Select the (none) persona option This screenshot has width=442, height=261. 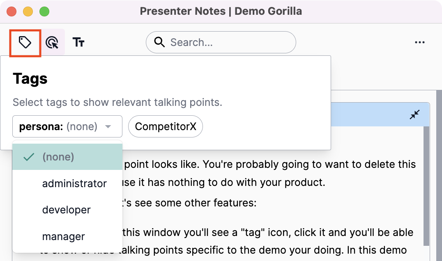click(58, 157)
